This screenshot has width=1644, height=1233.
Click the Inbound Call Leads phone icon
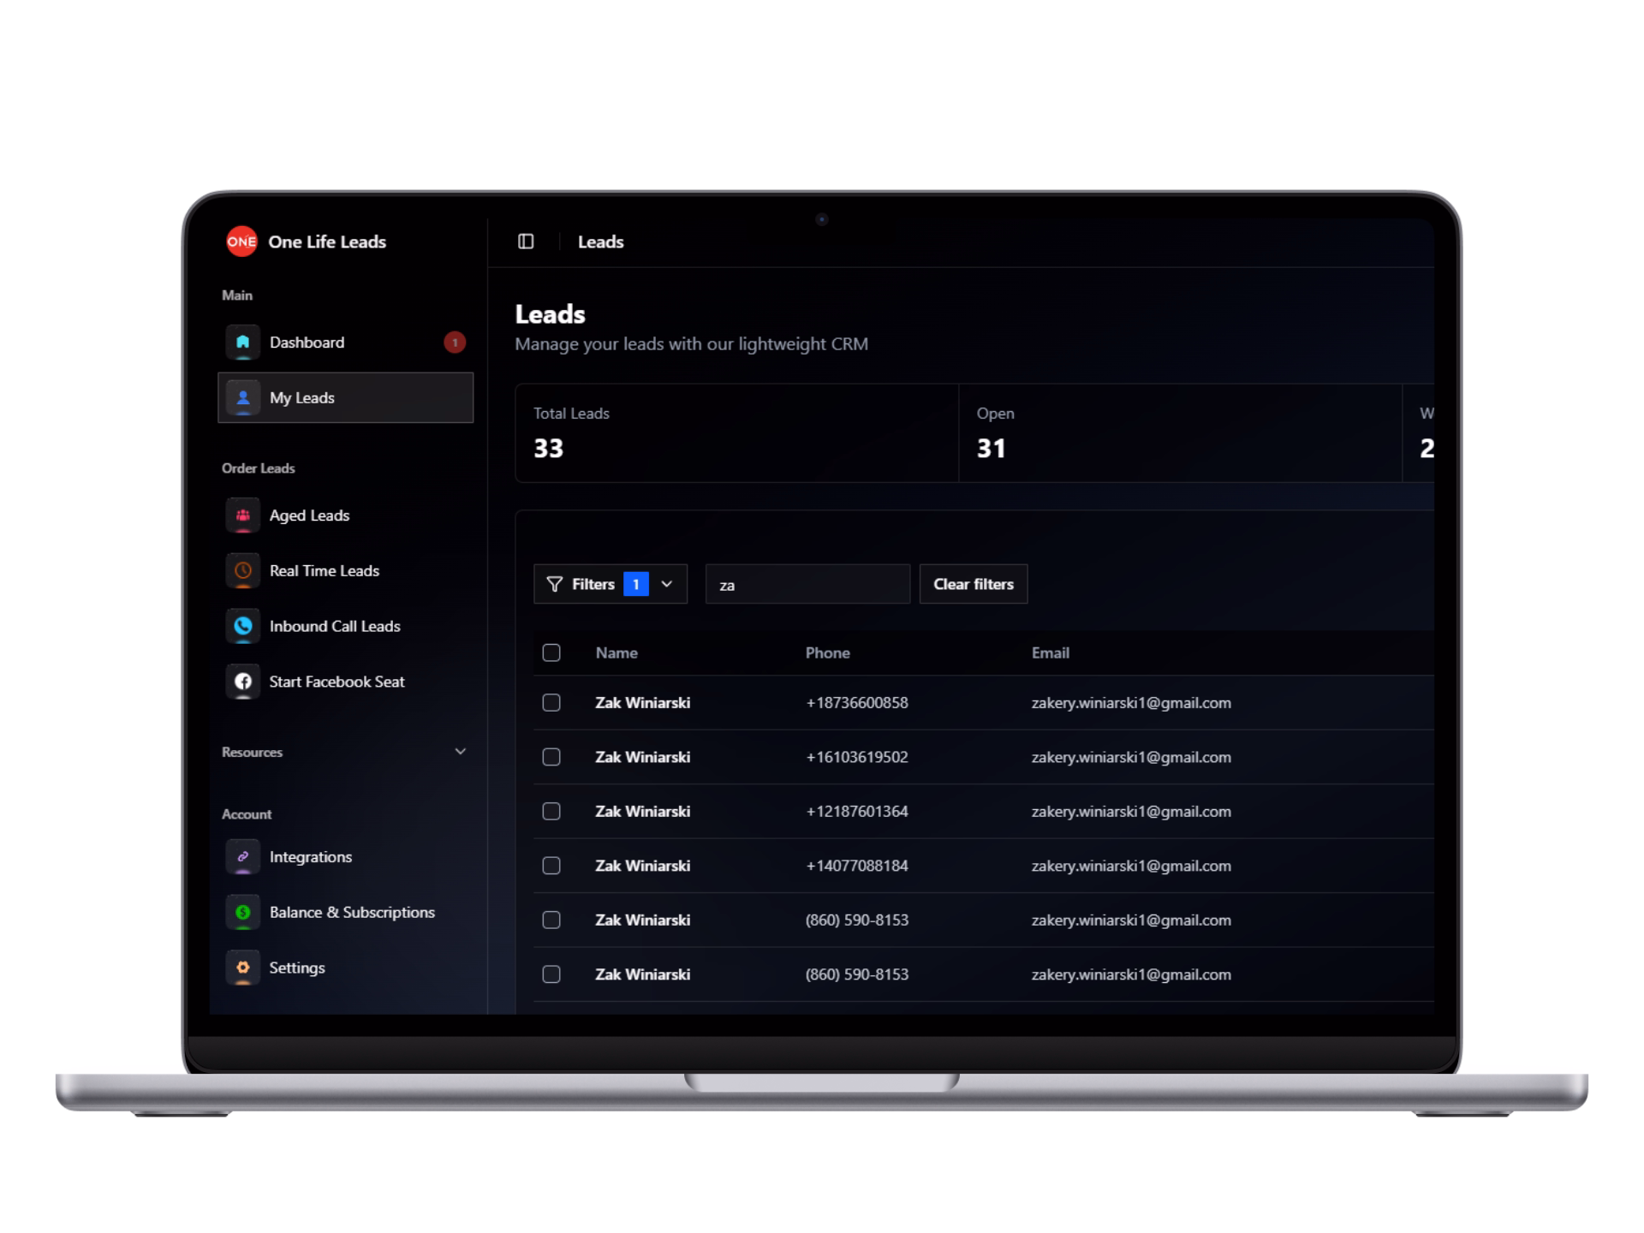click(x=242, y=626)
